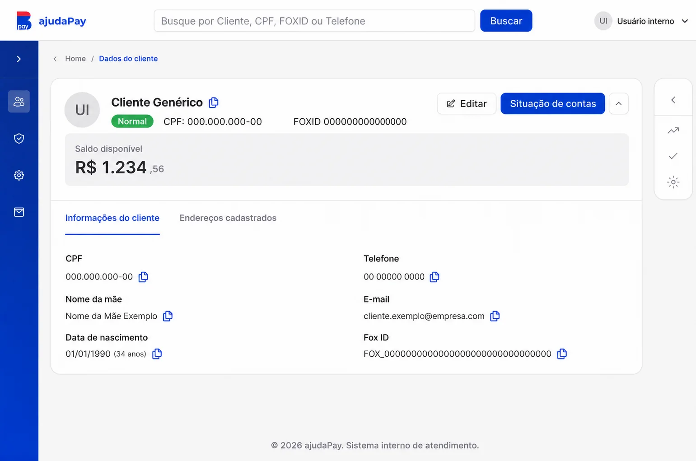The image size is (696, 461).
Task: Switch to Endereços cadastrados tab
Action: pyautogui.click(x=228, y=218)
